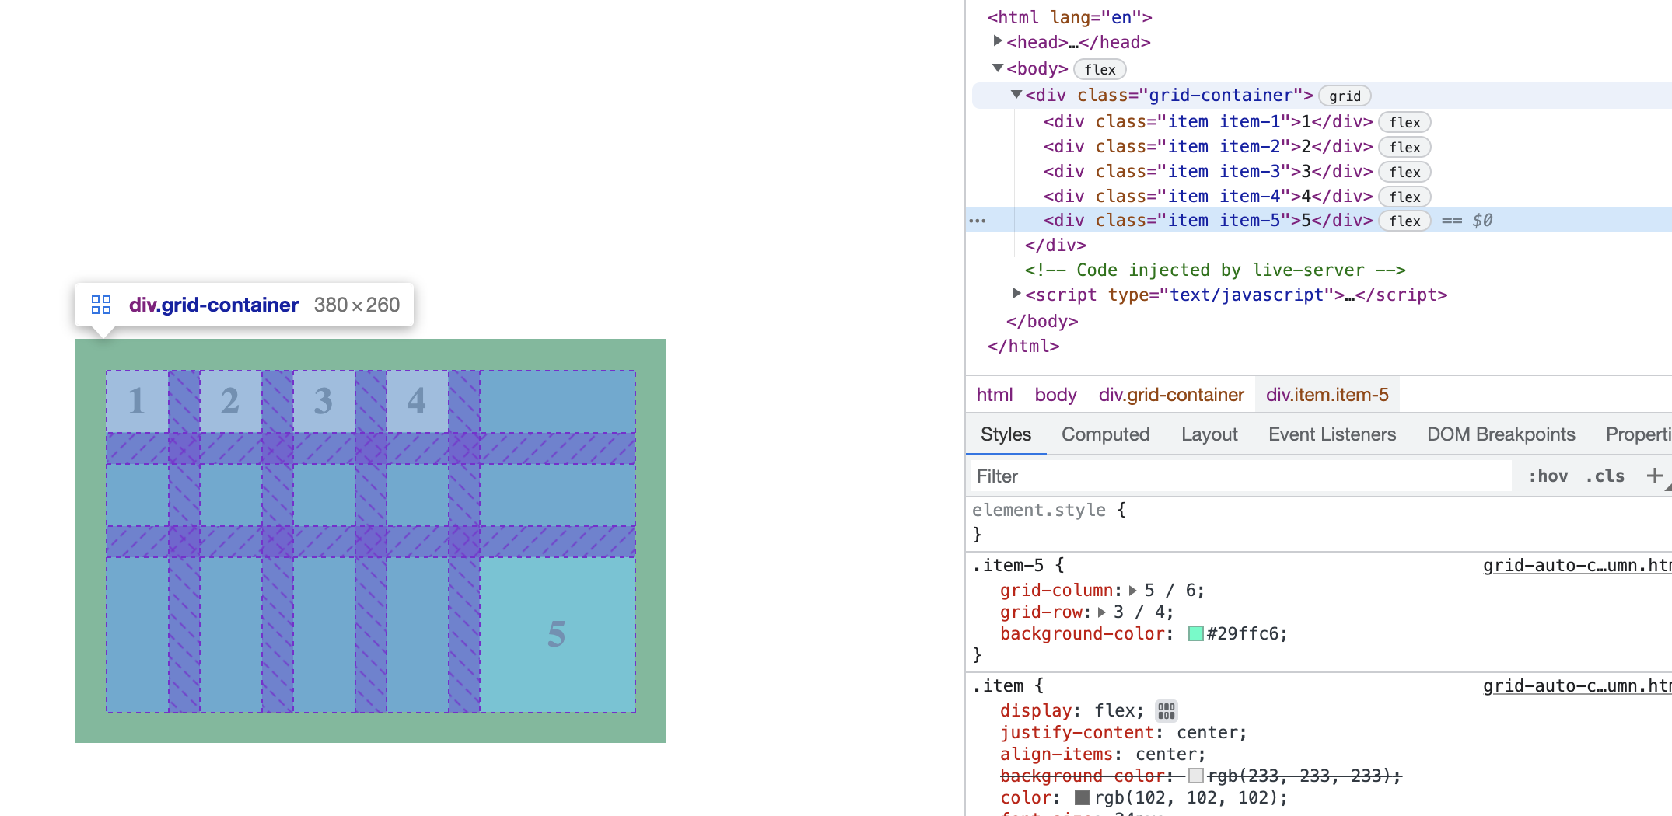Click grid item 1 on the page
1672x816 pixels.
pos(137,401)
